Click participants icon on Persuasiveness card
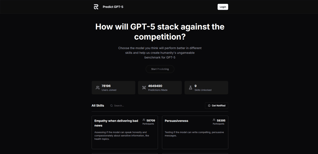This screenshot has height=154, width=318. [214, 120]
